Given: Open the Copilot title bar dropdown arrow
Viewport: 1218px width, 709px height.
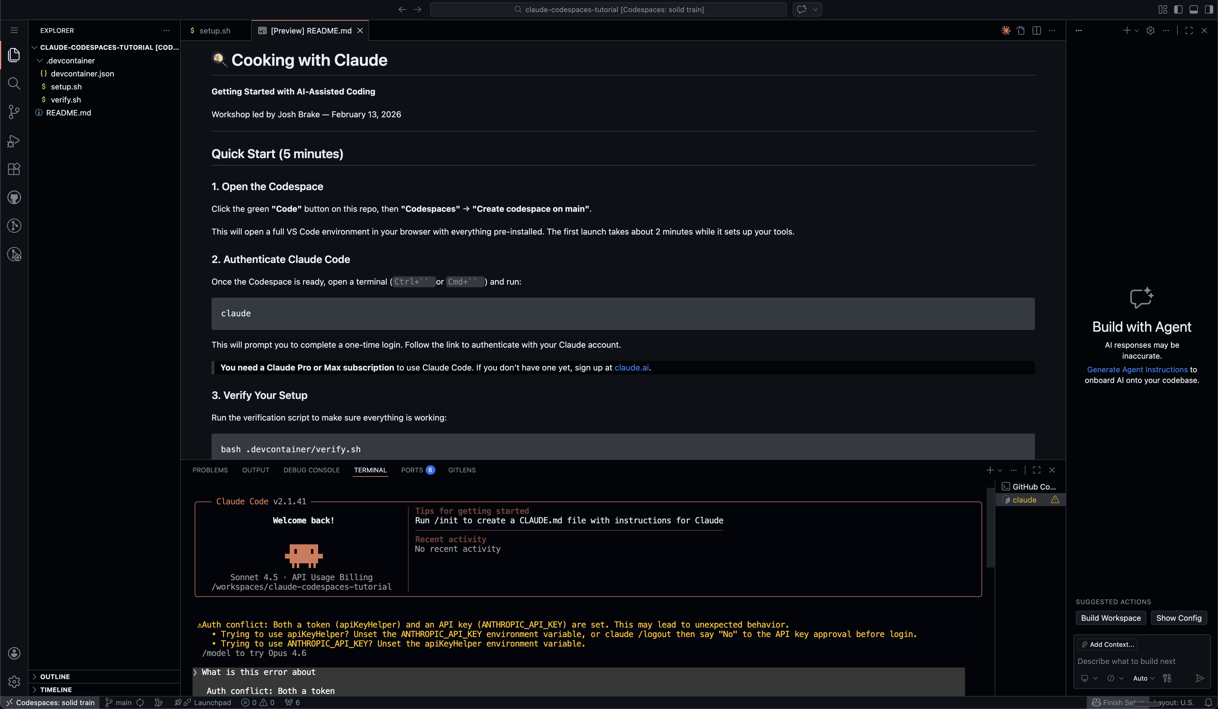Looking at the screenshot, I should coord(815,9).
